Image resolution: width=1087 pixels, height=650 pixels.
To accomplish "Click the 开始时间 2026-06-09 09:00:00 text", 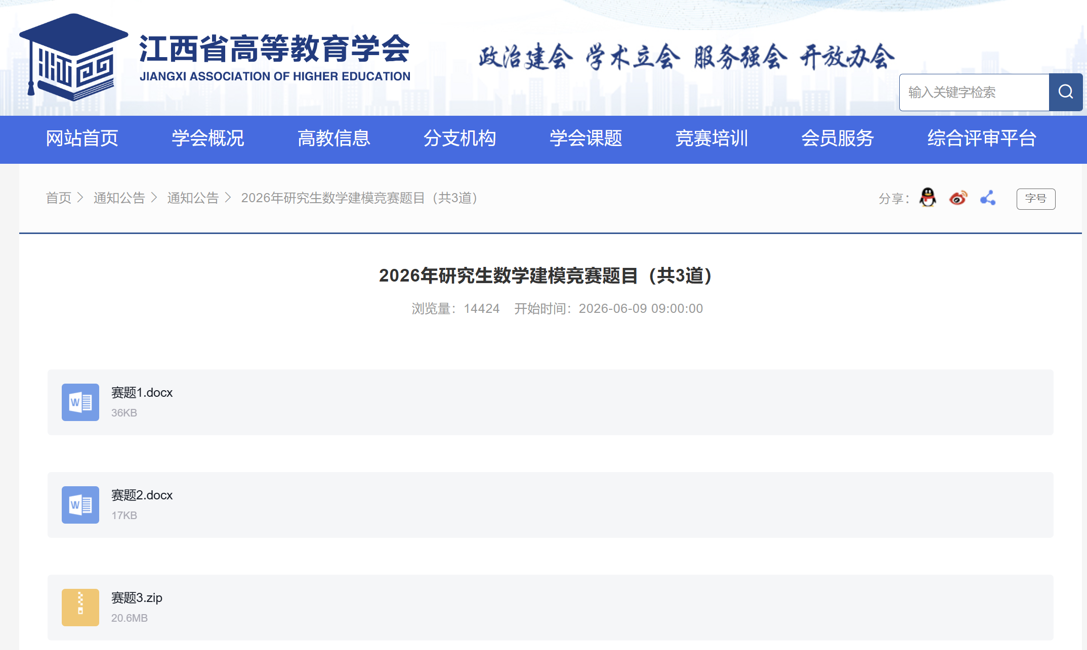I will tap(609, 308).
